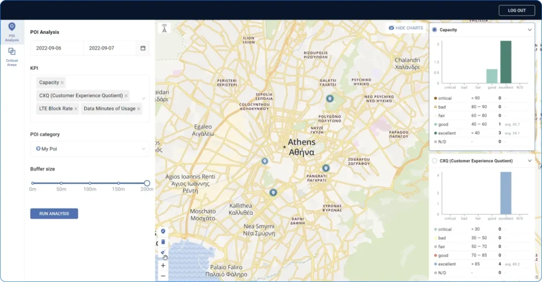The image size is (542, 282).
Task: Expand the KPI multi-select dropdown arrow
Action: click(143, 98)
